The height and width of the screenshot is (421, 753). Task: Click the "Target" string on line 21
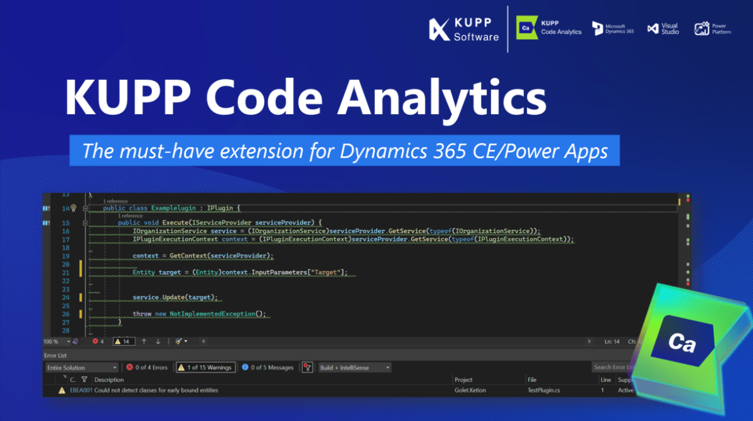[x=325, y=272]
